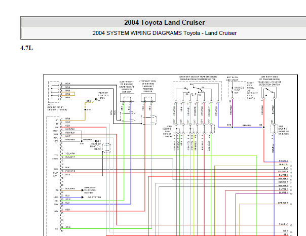306x236 pixels.
Task: Click the GRN wire label at pin 32
Action: 68,227
